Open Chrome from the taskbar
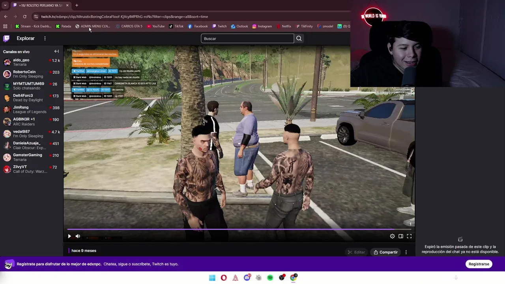 tap(294, 278)
